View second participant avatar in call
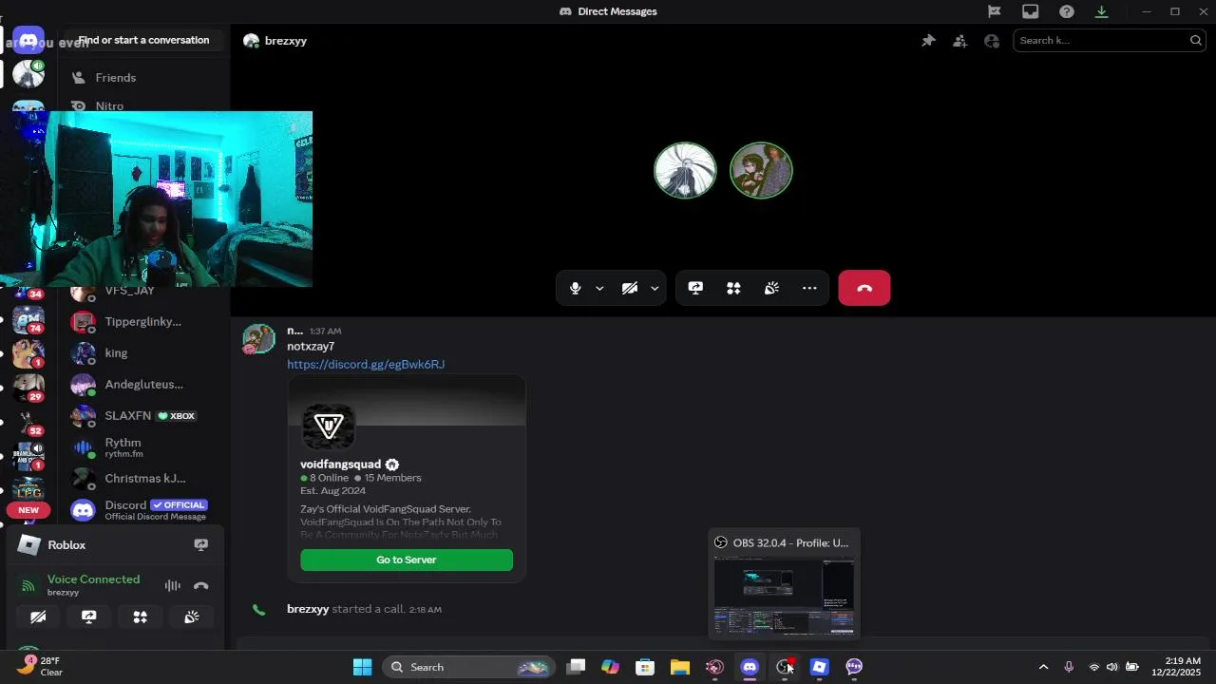 point(761,170)
